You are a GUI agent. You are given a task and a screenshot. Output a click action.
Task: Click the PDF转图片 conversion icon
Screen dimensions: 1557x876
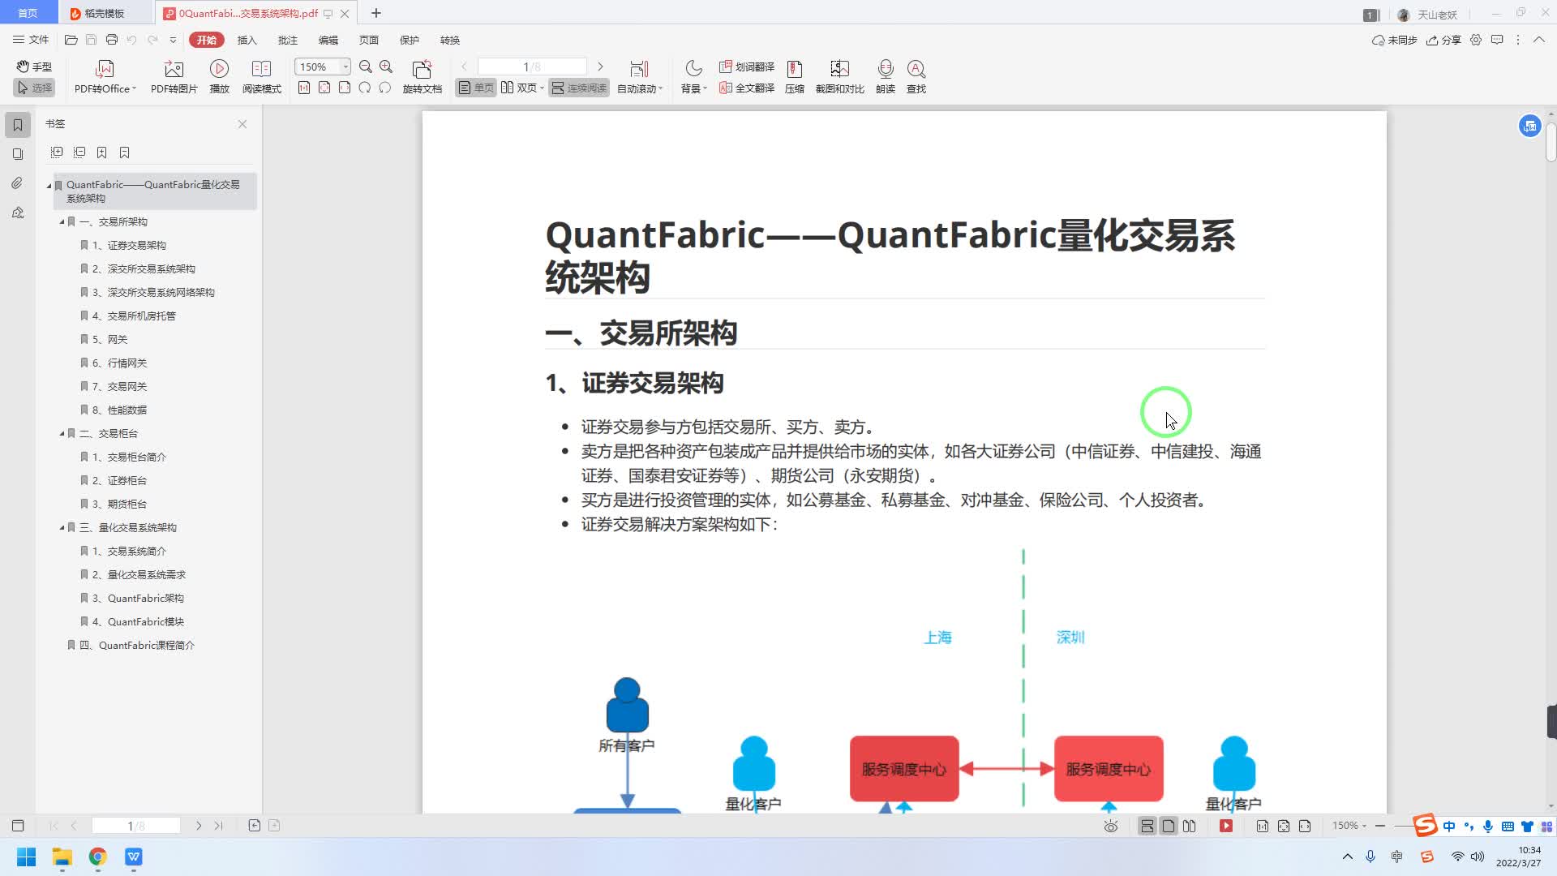(x=174, y=69)
